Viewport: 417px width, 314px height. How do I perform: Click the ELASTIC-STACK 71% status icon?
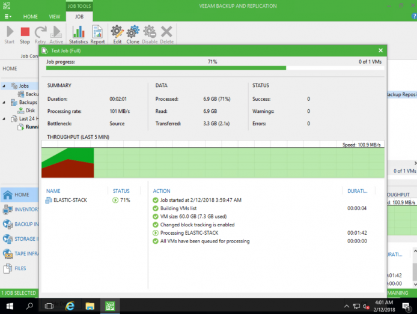tap(115, 200)
